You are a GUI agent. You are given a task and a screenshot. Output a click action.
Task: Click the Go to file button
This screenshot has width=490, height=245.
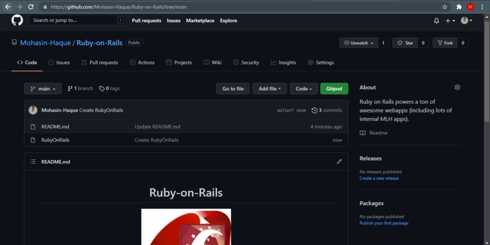click(x=233, y=89)
